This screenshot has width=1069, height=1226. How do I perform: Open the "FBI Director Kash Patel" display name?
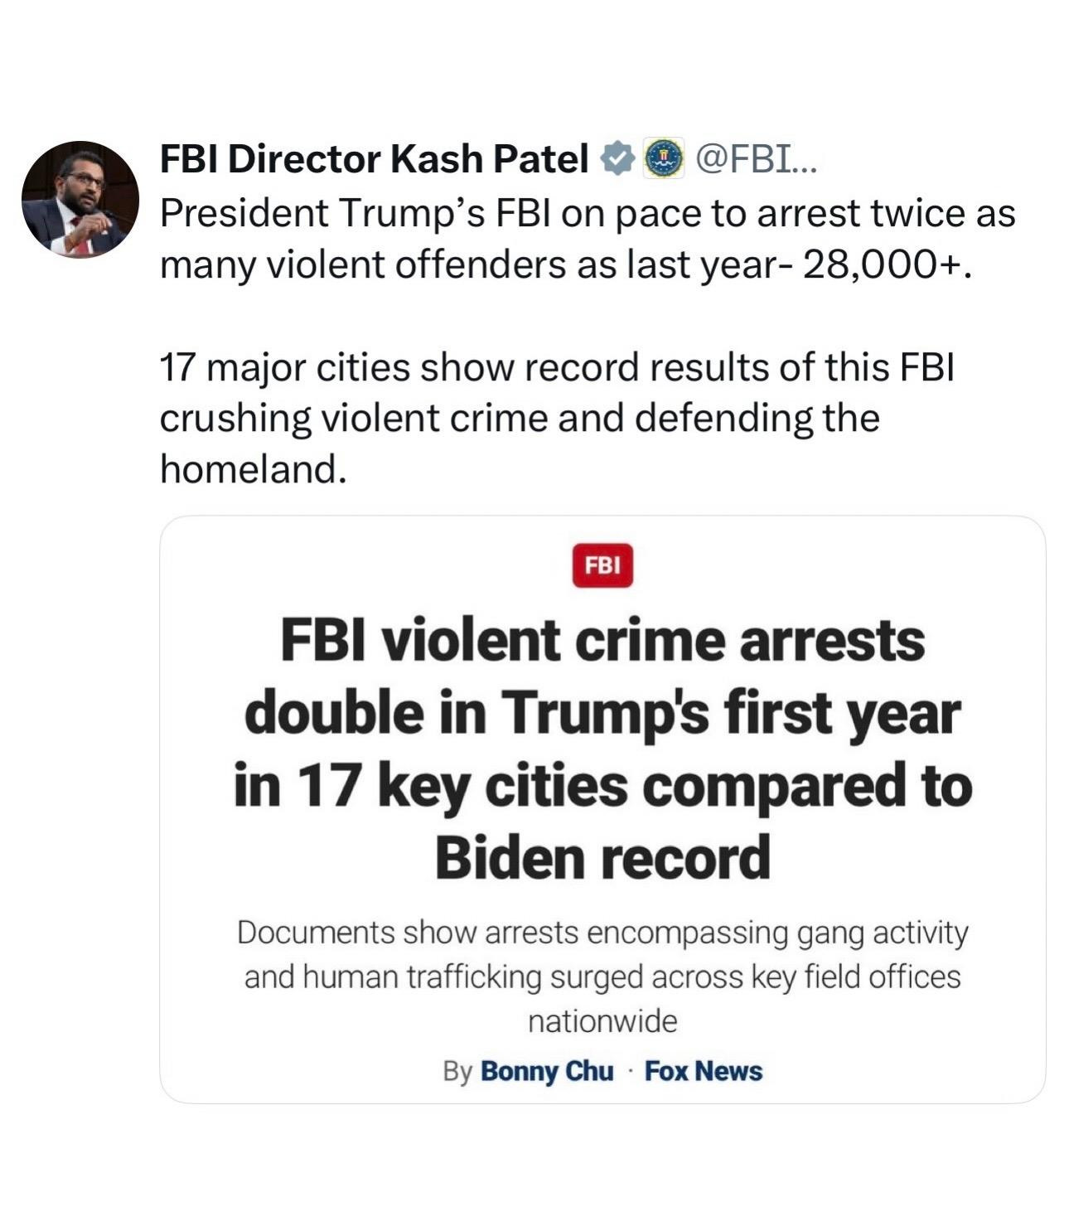(373, 159)
